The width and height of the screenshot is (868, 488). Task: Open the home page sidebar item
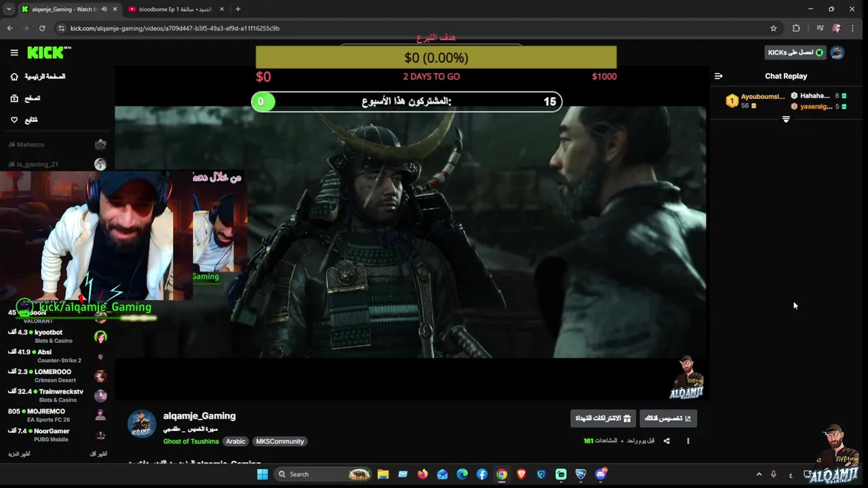coord(38,77)
